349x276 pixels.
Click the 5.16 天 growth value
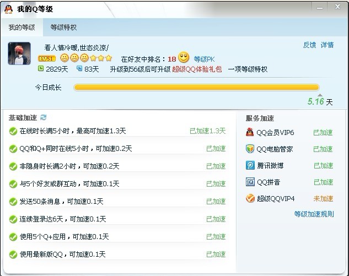click(x=320, y=102)
